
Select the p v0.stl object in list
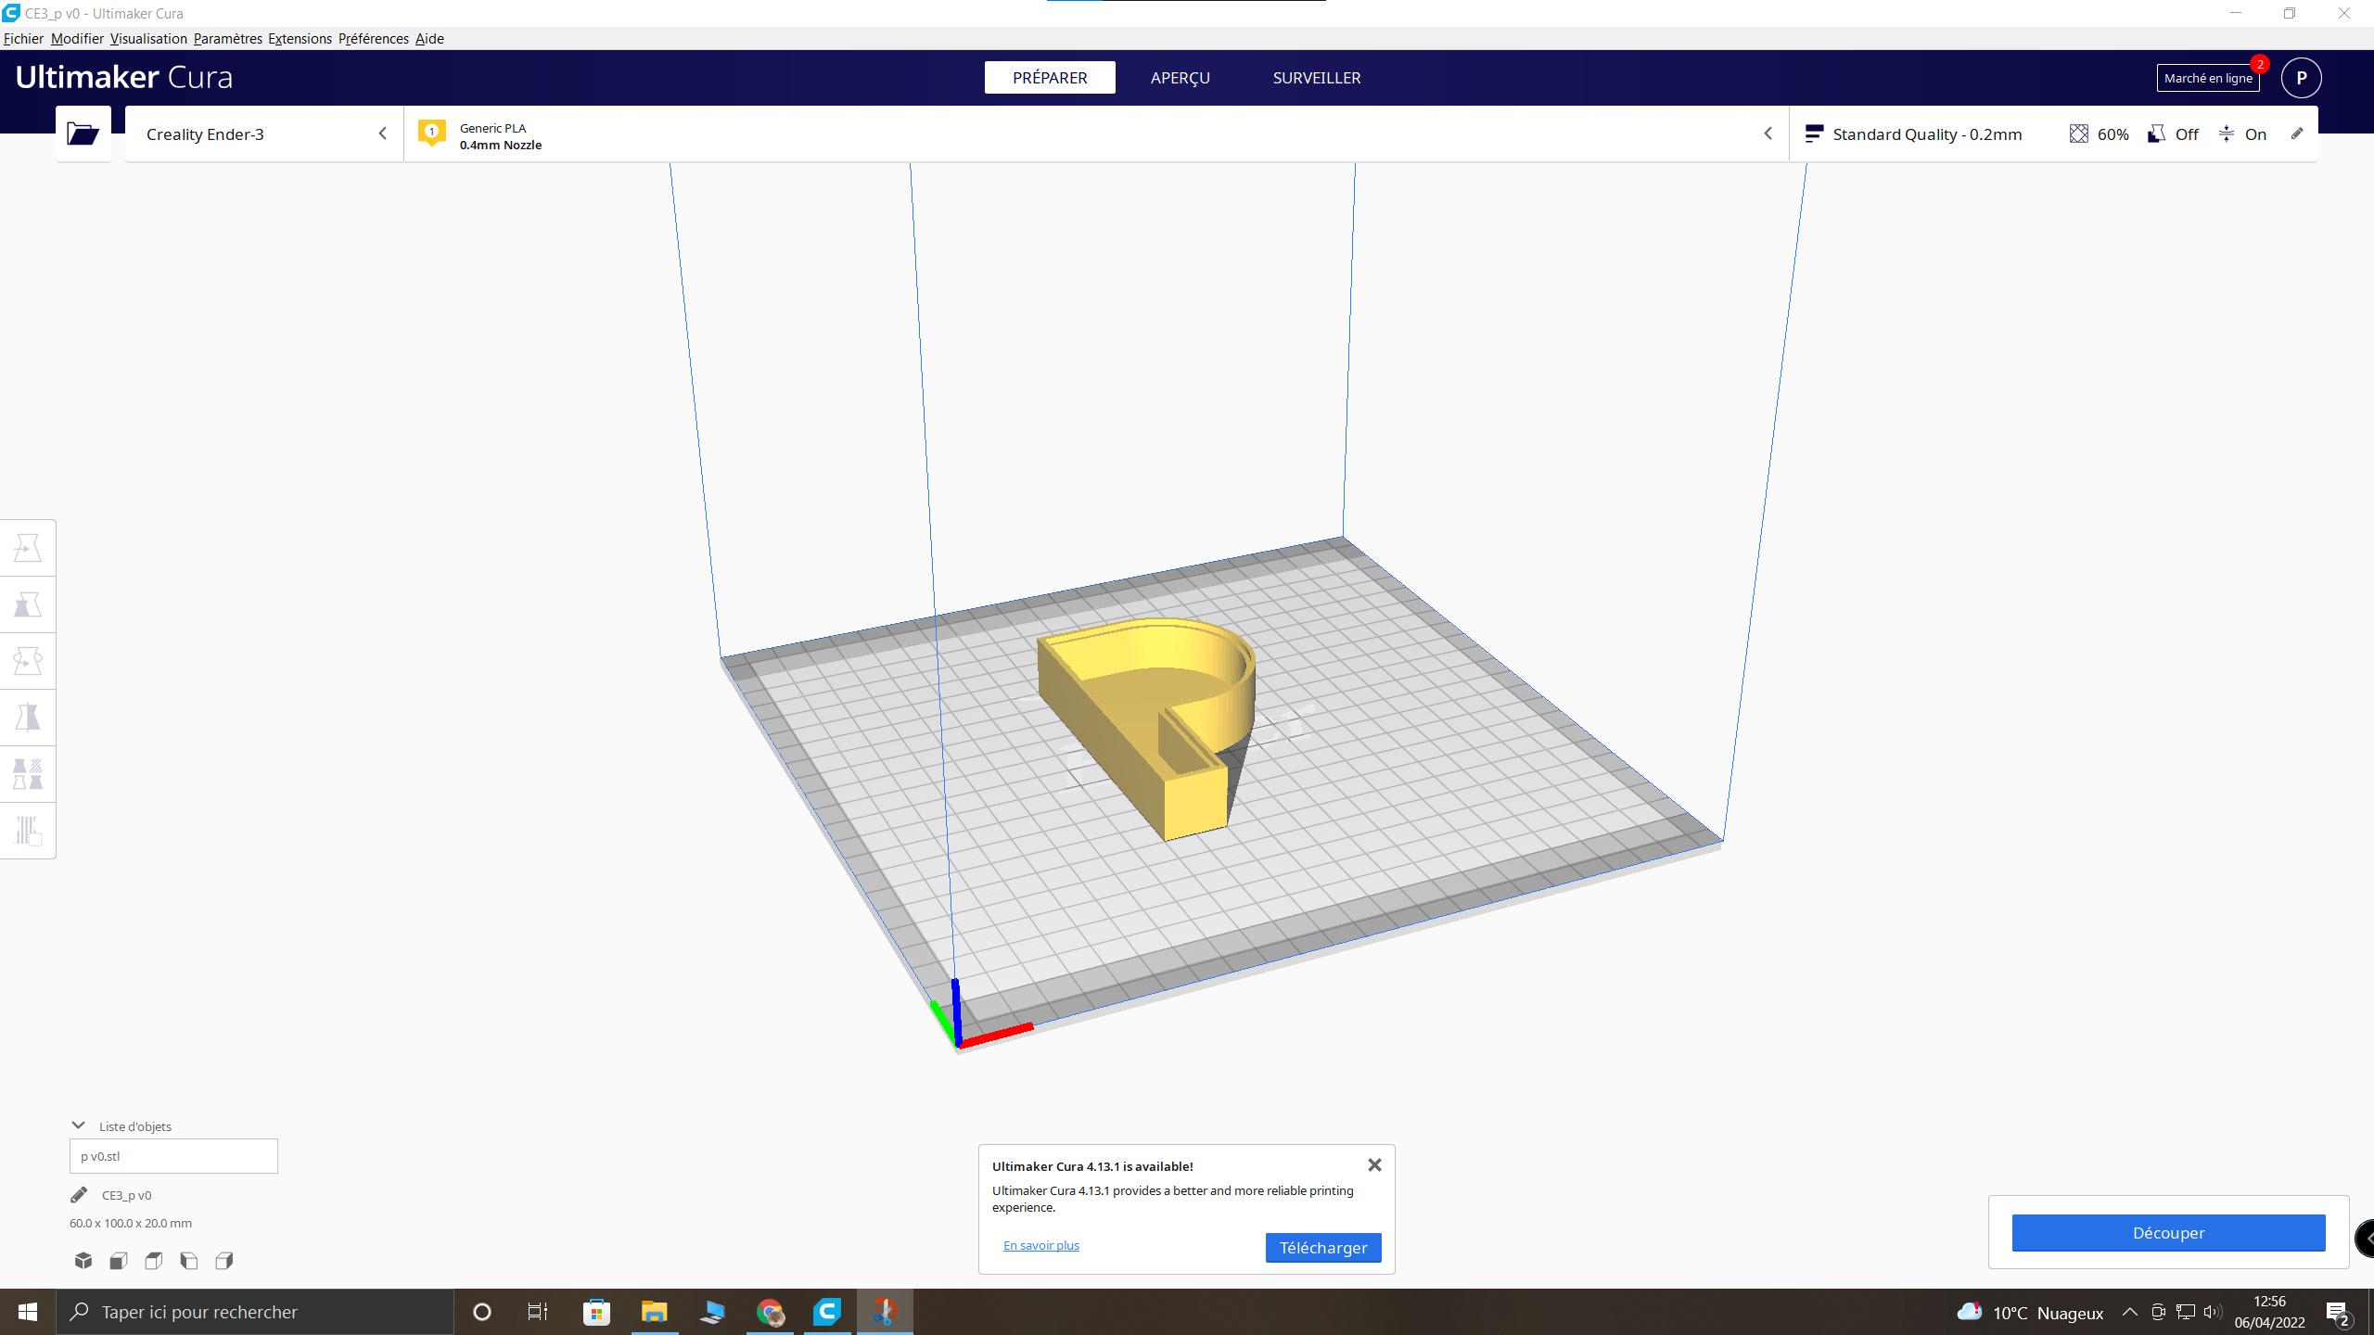[x=172, y=1156]
